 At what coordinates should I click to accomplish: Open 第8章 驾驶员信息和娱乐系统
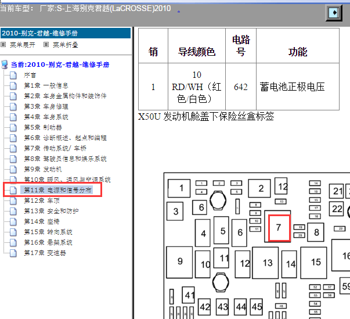click(x=65, y=159)
